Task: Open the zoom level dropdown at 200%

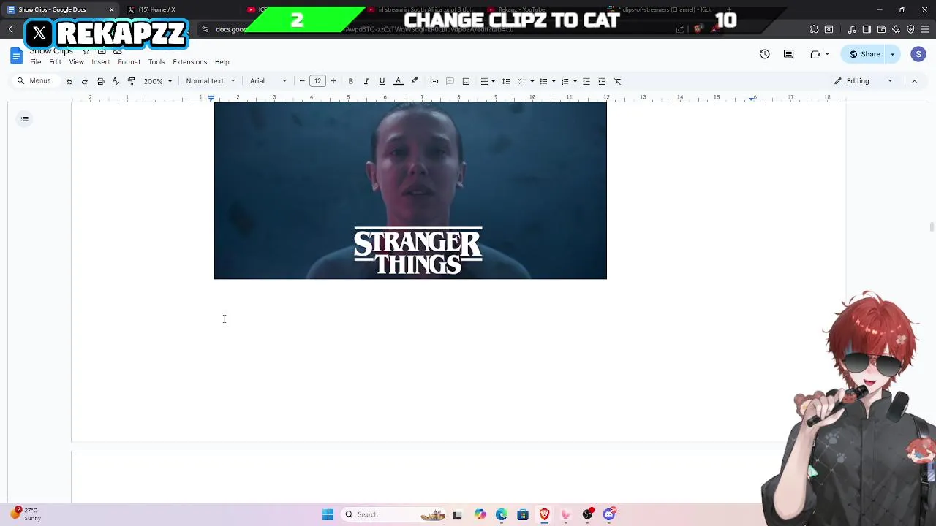Action: 157,81
